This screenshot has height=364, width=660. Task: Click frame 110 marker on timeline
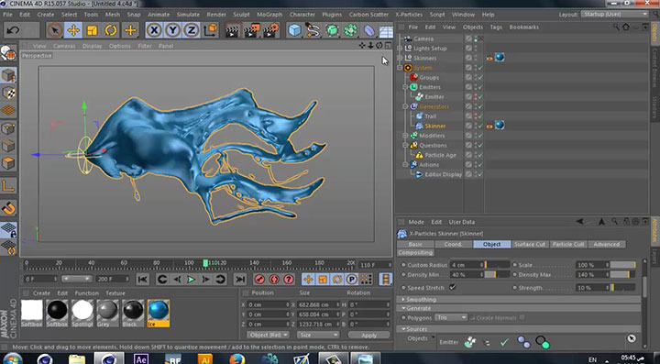[205, 263]
